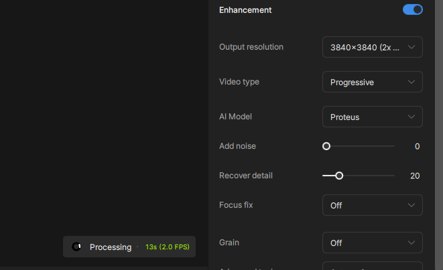The image size is (443, 270).
Task: Click the Processing spinner icon
Action: (77, 247)
